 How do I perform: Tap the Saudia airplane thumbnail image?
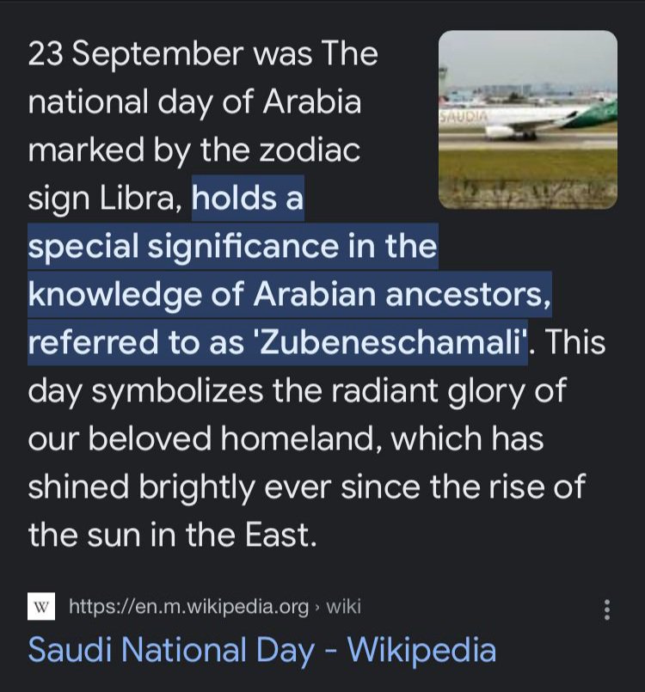(527, 119)
